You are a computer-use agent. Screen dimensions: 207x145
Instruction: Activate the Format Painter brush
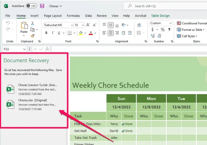pyautogui.click(x=33, y=36)
